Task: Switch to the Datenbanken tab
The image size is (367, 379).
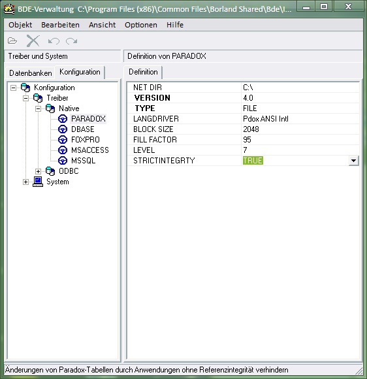Action: [x=31, y=73]
